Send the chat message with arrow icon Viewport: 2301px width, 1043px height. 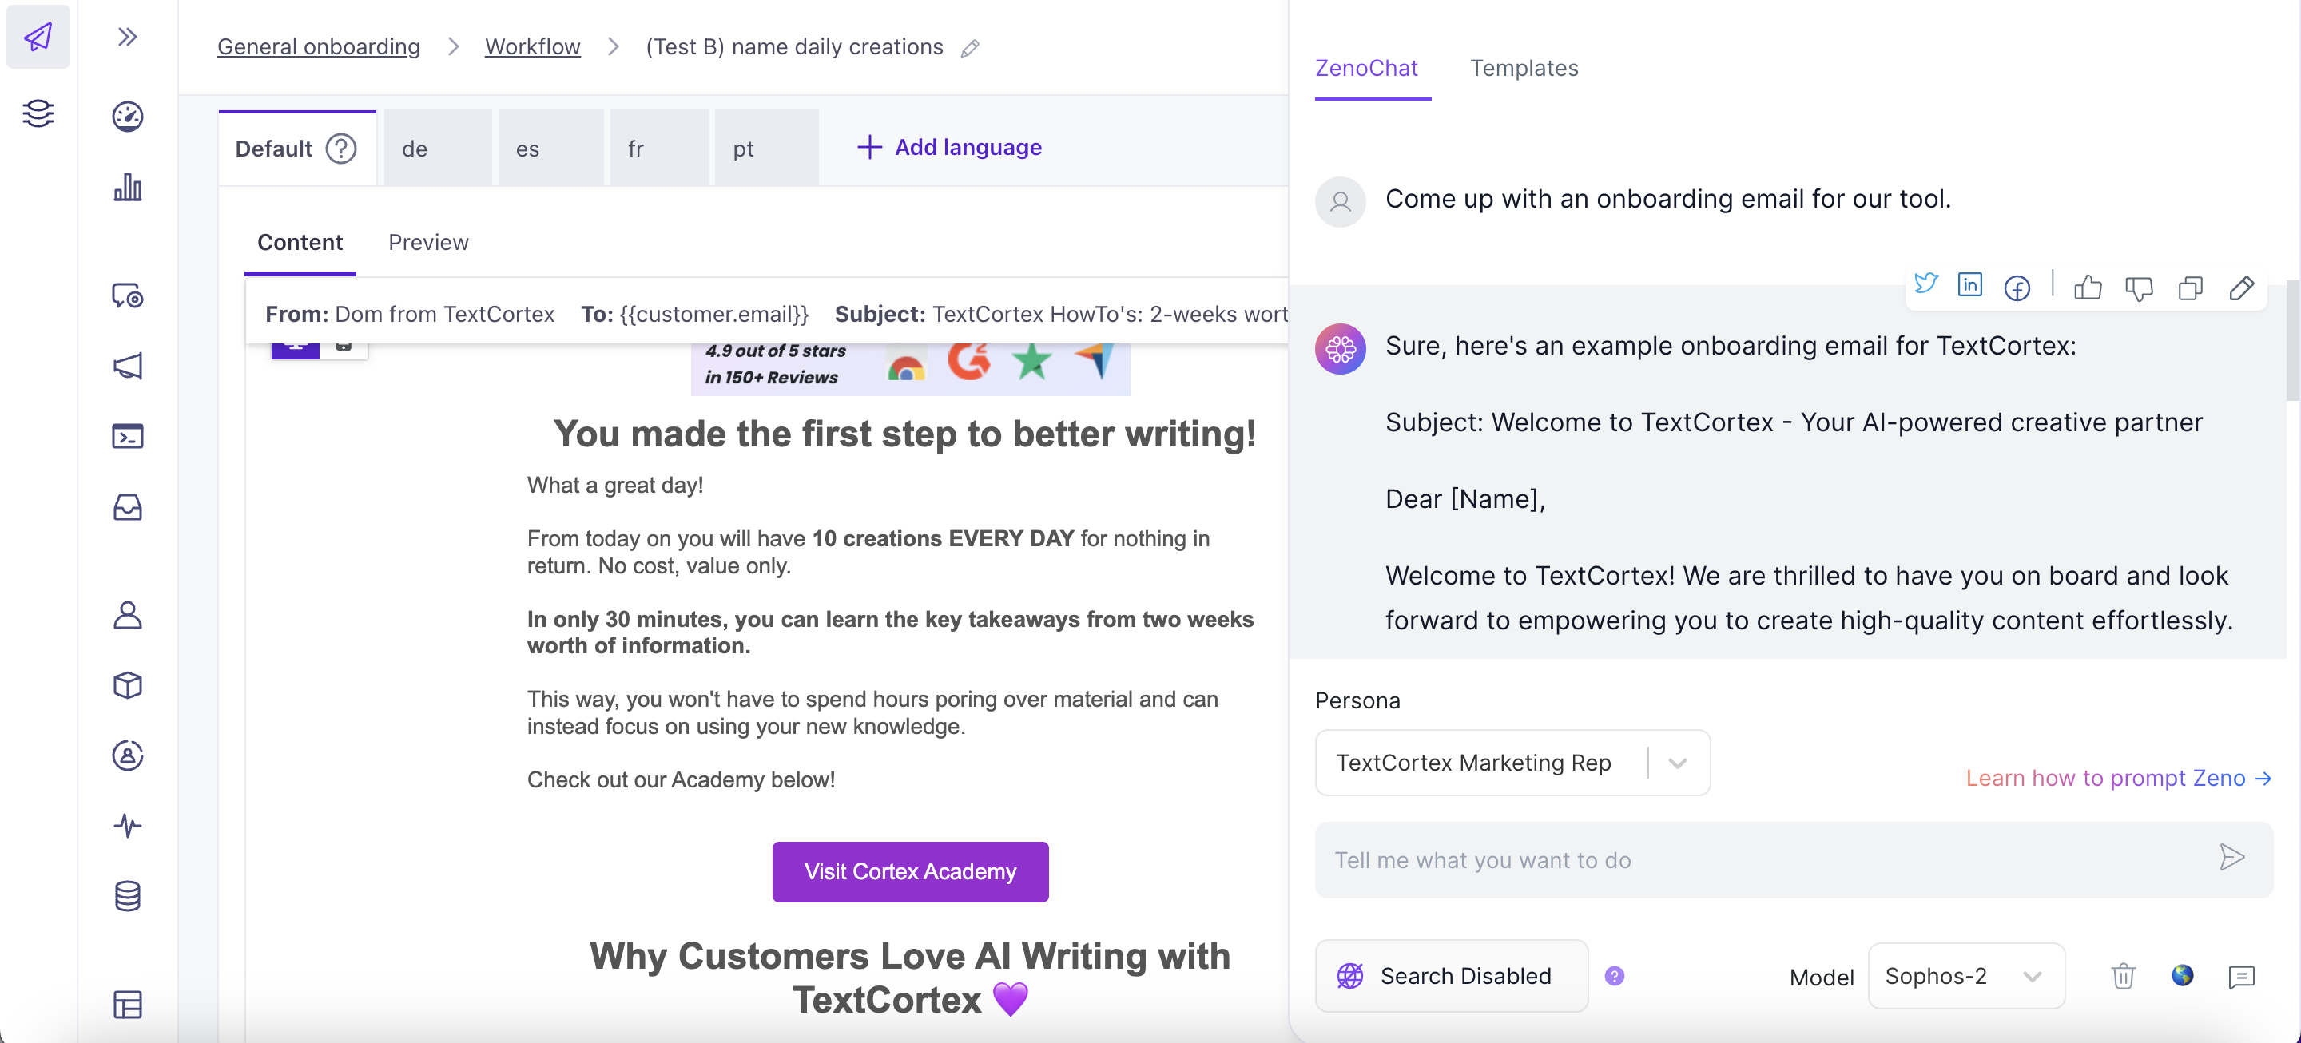(2232, 859)
